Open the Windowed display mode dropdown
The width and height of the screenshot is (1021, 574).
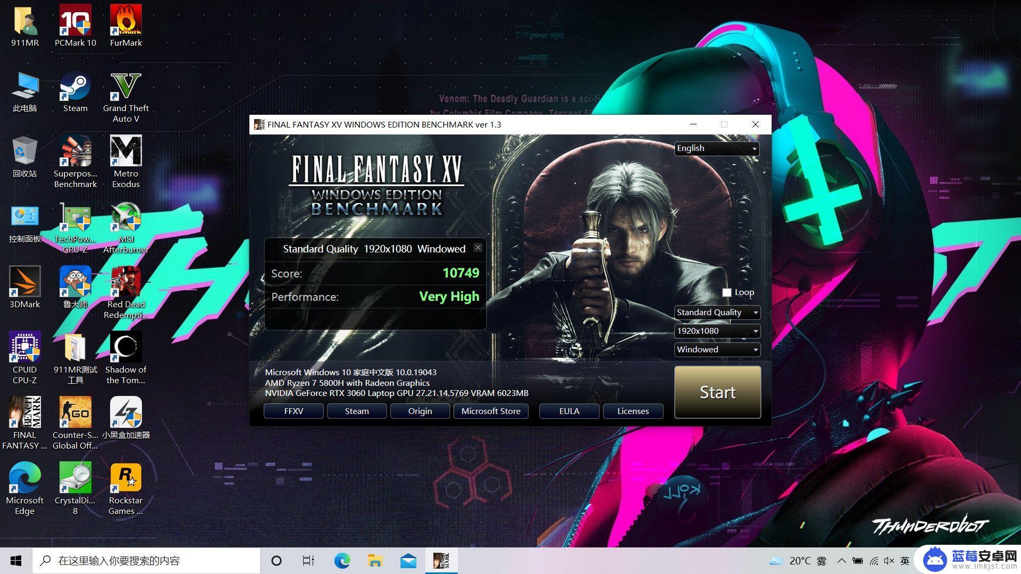click(x=715, y=349)
